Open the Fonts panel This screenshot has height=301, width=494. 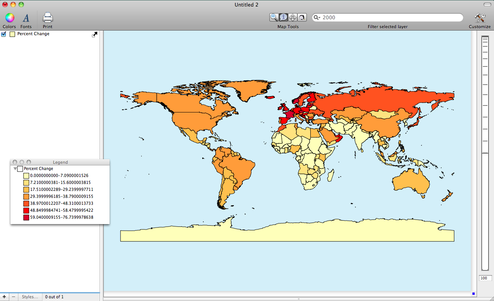tap(26, 18)
